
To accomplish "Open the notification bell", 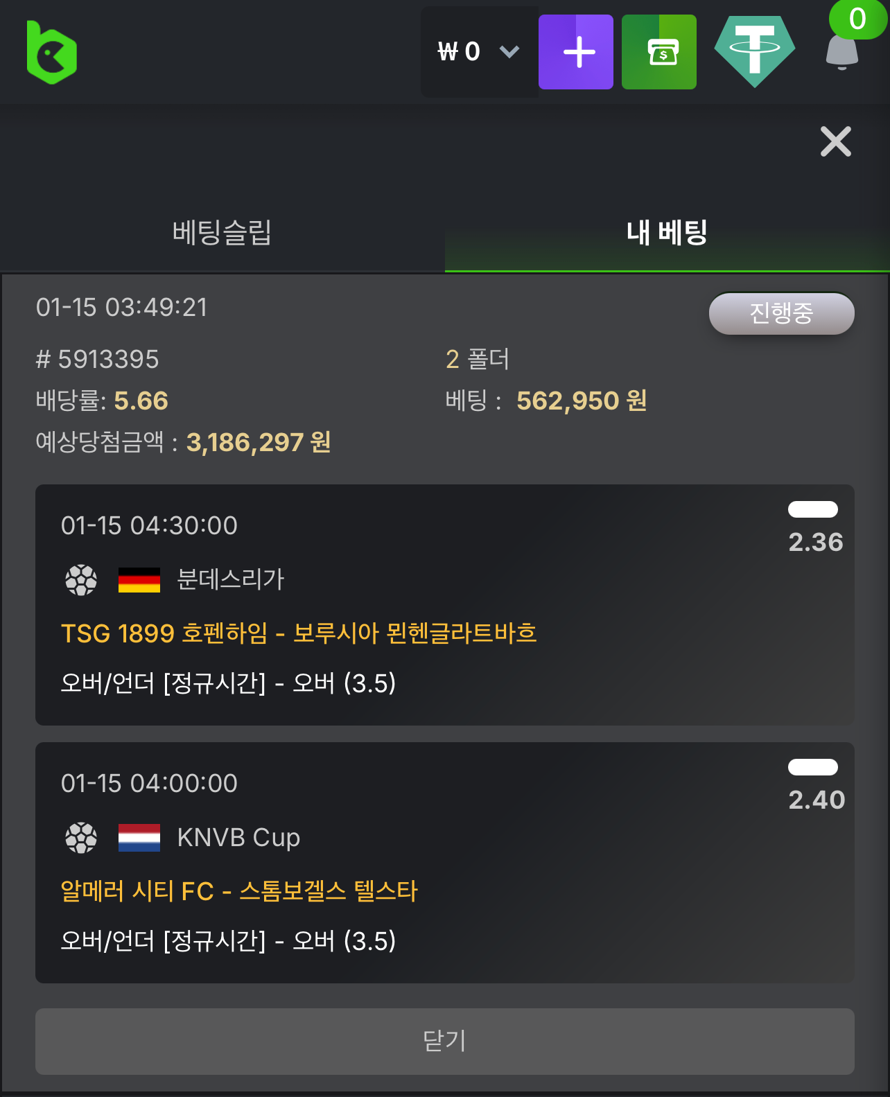I will click(842, 52).
